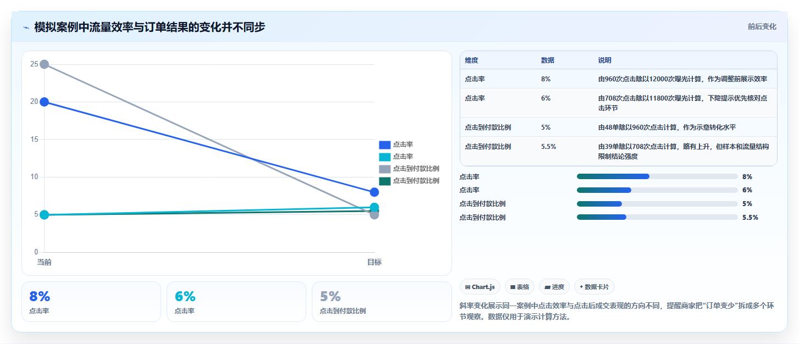Click the icon on the Chart.js chip

coord(467,287)
